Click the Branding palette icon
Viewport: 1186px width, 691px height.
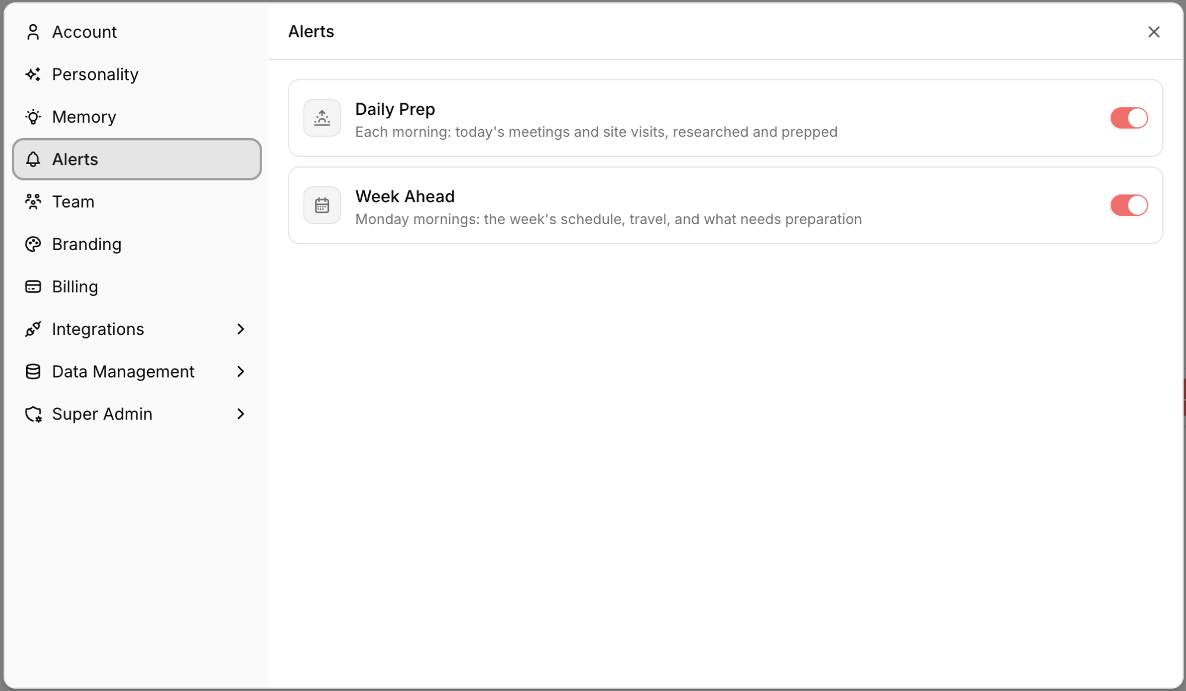pyautogui.click(x=33, y=244)
